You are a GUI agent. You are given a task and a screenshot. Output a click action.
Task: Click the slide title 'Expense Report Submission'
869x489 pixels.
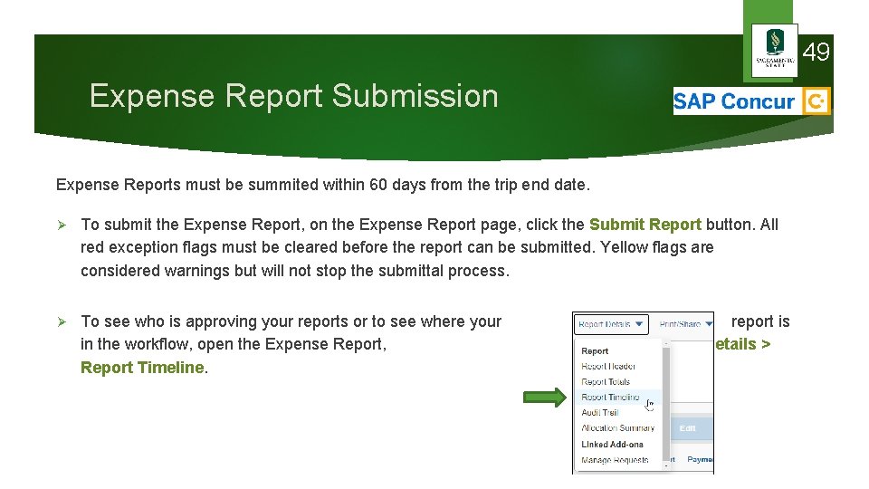tap(293, 96)
